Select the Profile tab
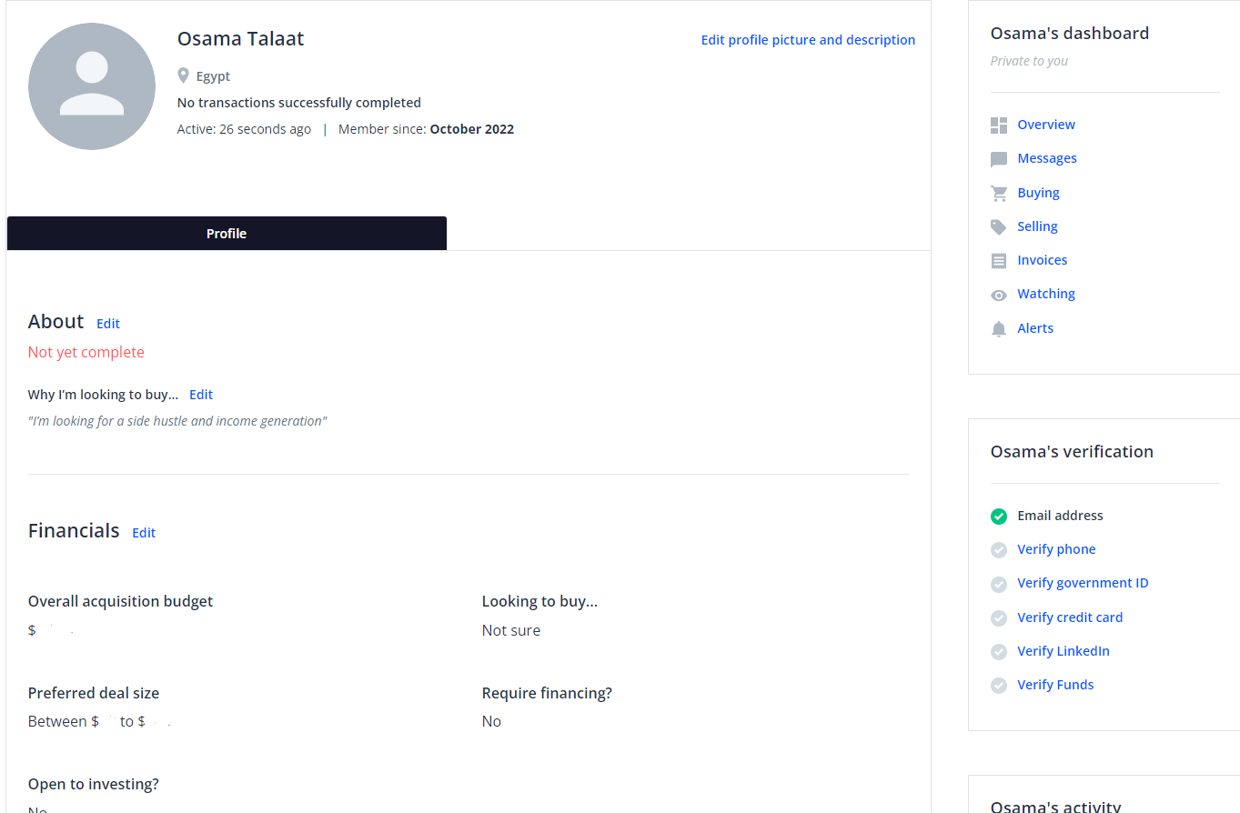The height and width of the screenshot is (813, 1240). pos(227,234)
